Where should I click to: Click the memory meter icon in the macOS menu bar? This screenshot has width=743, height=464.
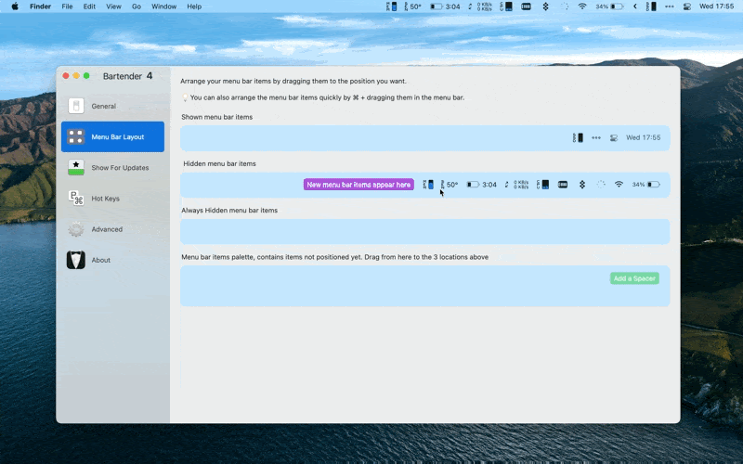point(391,6)
